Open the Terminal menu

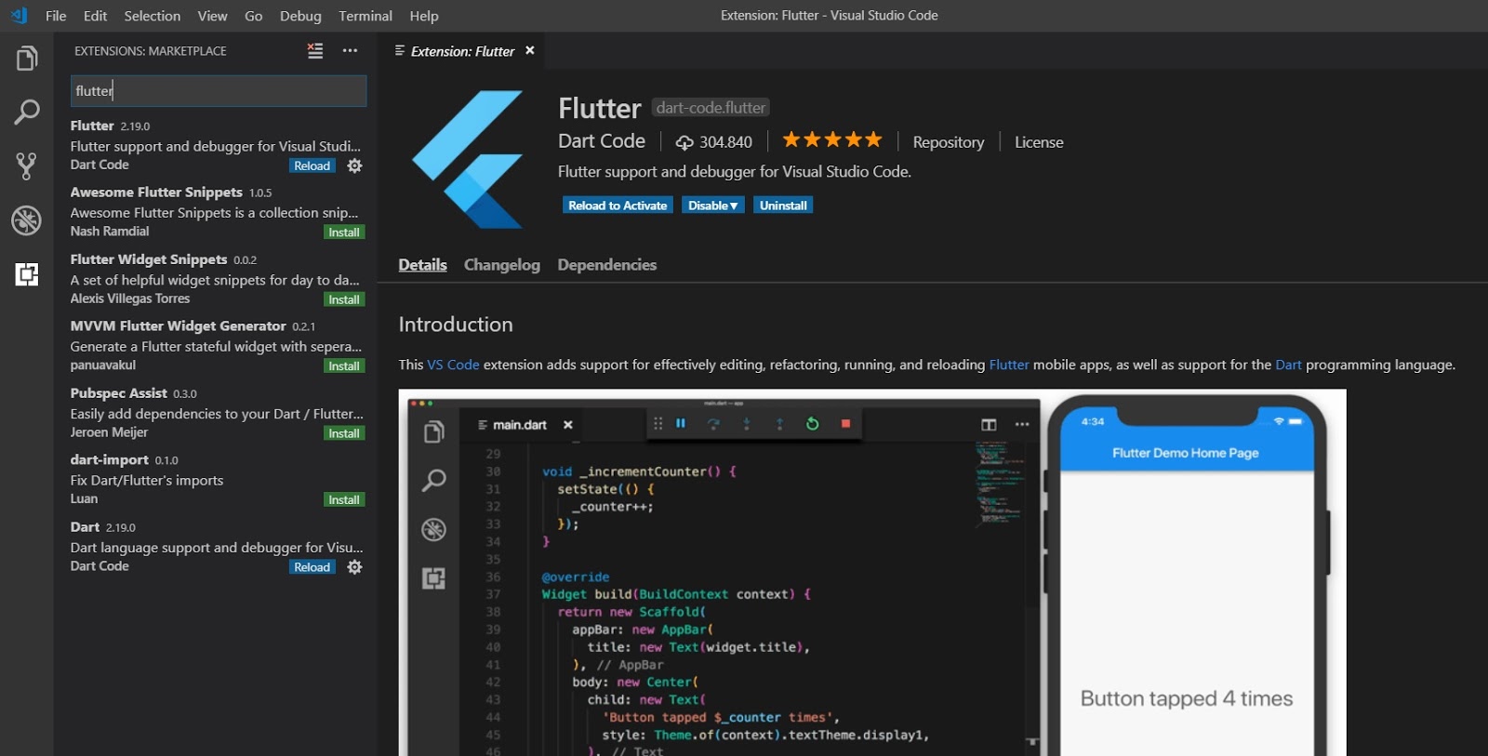pos(365,16)
